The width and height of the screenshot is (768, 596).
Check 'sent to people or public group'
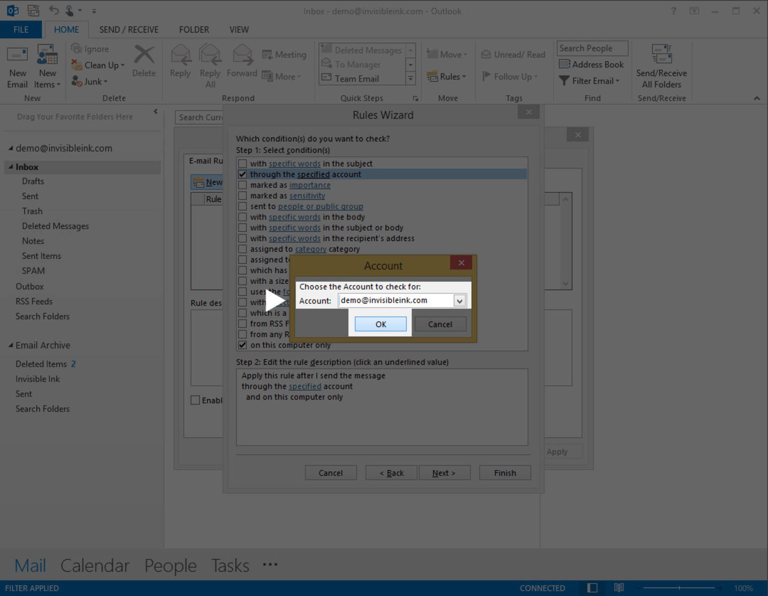coord(242,206)
